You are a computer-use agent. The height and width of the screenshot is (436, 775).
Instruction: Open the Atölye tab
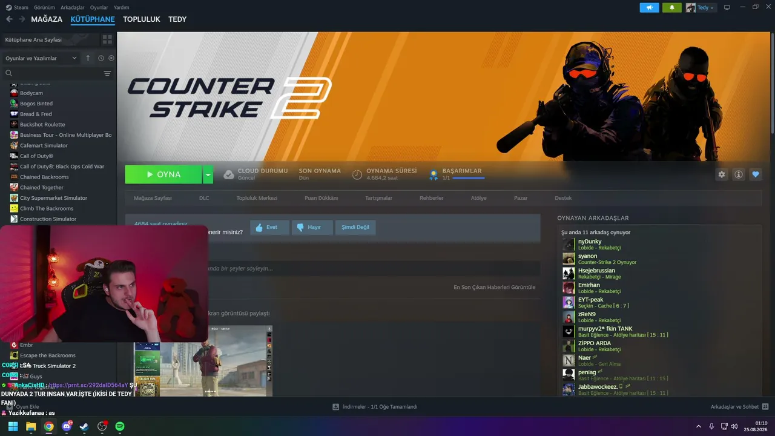click(478, 198)
